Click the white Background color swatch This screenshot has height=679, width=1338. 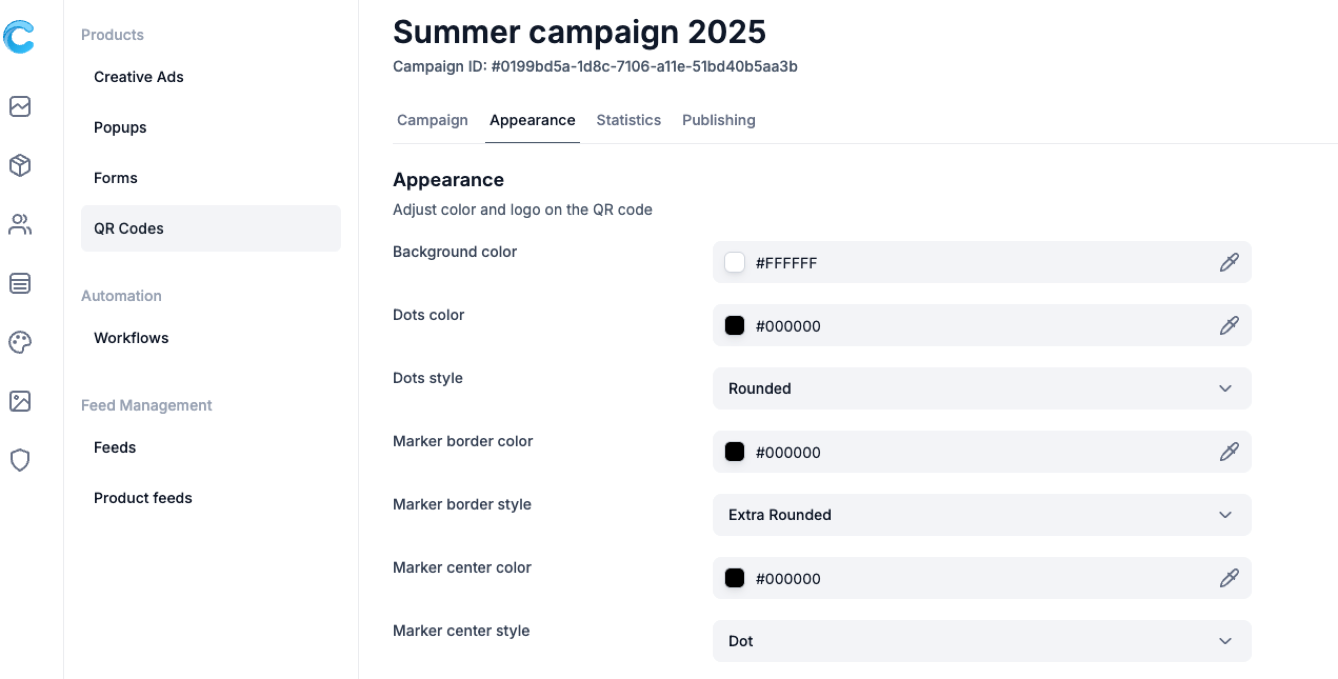click(x=734, y=262)
